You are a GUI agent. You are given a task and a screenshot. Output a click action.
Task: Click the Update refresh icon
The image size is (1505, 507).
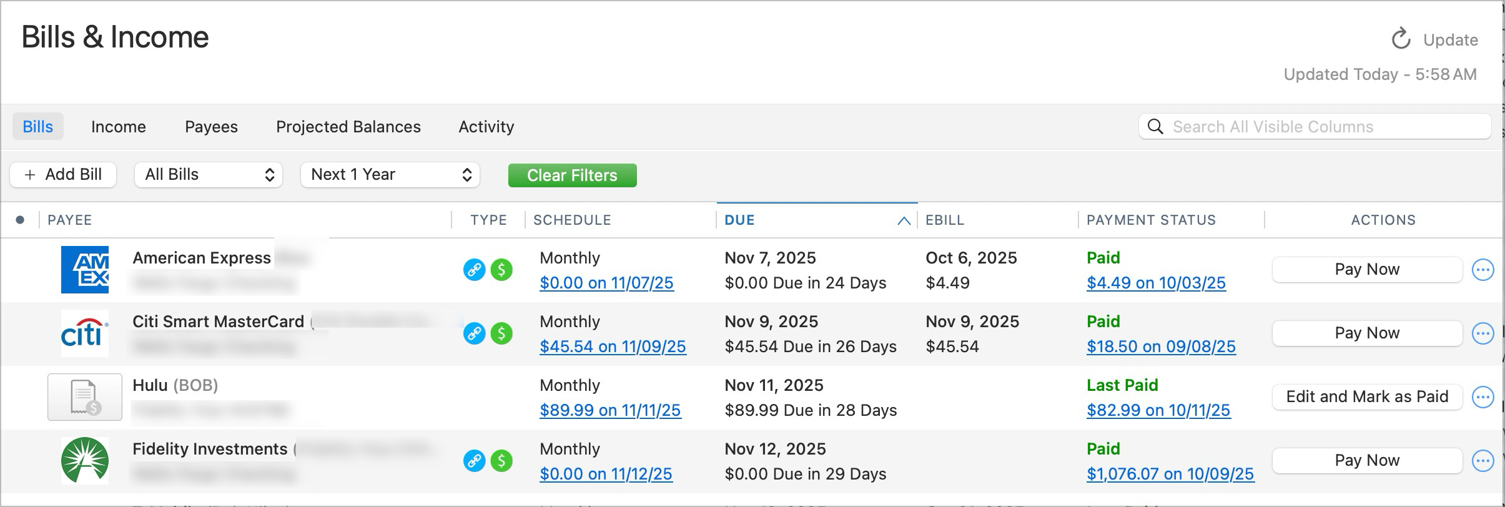(x=1401, y=39)
